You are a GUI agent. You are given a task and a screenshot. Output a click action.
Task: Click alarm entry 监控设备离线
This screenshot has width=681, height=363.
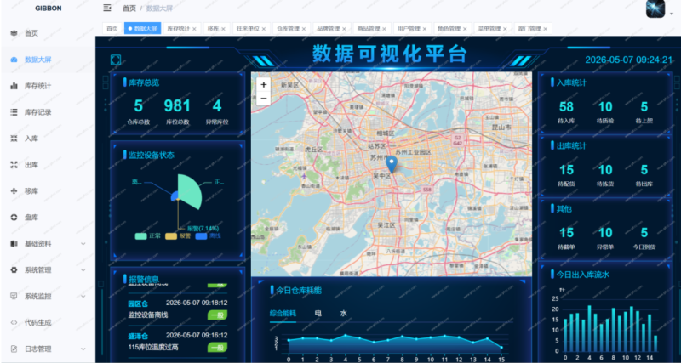point(147,315)
